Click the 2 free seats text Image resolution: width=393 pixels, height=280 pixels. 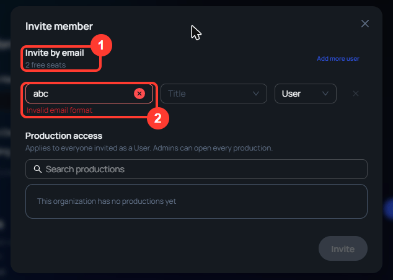tap(46, 65)
